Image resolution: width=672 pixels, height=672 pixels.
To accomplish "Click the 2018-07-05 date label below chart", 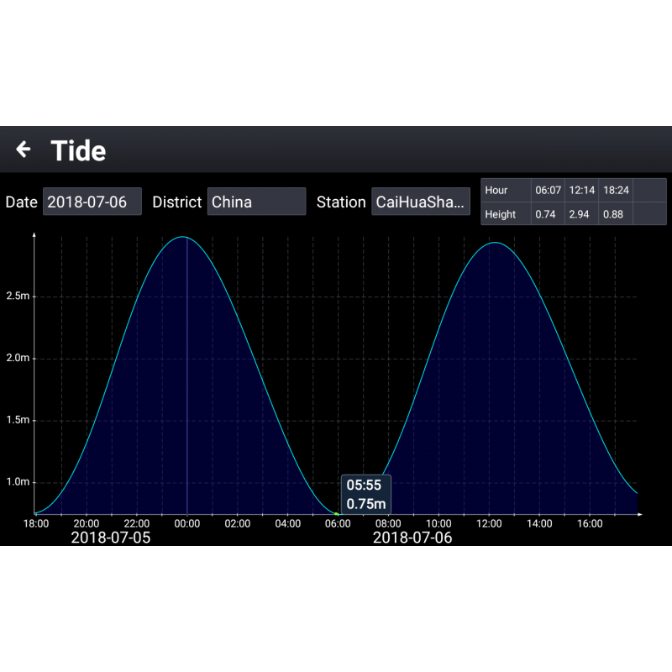I will (x=111, y=538).
